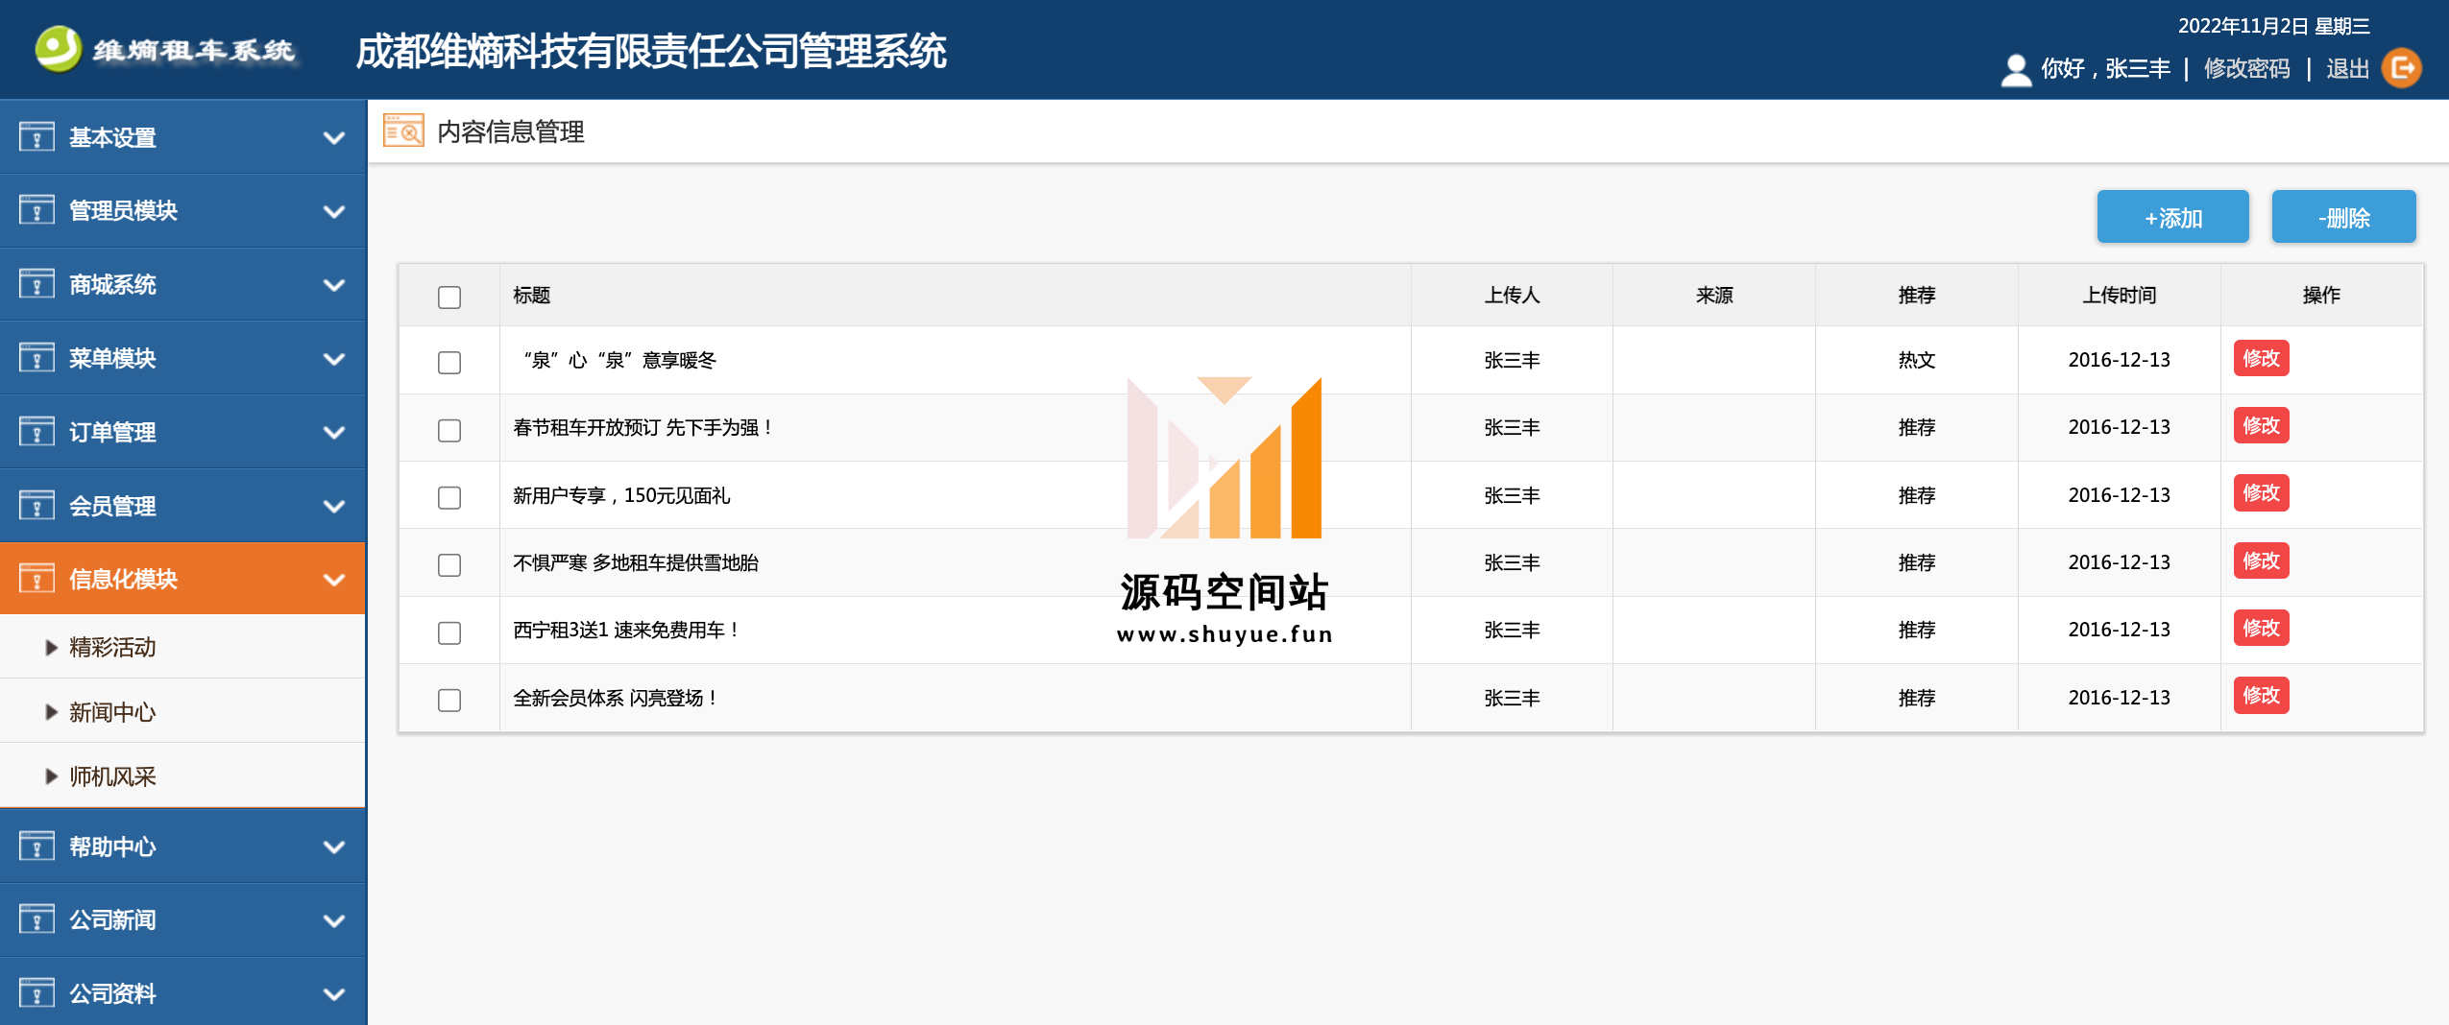Select the 公司资料 menu label

coord(112,993)
